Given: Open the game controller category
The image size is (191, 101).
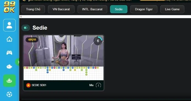Looking at the screenshot, I should (x=9, y=53).
